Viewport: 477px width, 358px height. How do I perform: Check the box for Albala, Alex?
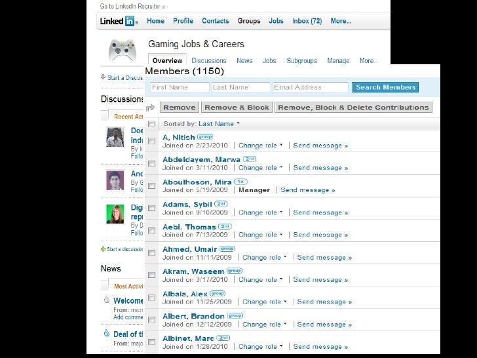[x=151, y=298]
